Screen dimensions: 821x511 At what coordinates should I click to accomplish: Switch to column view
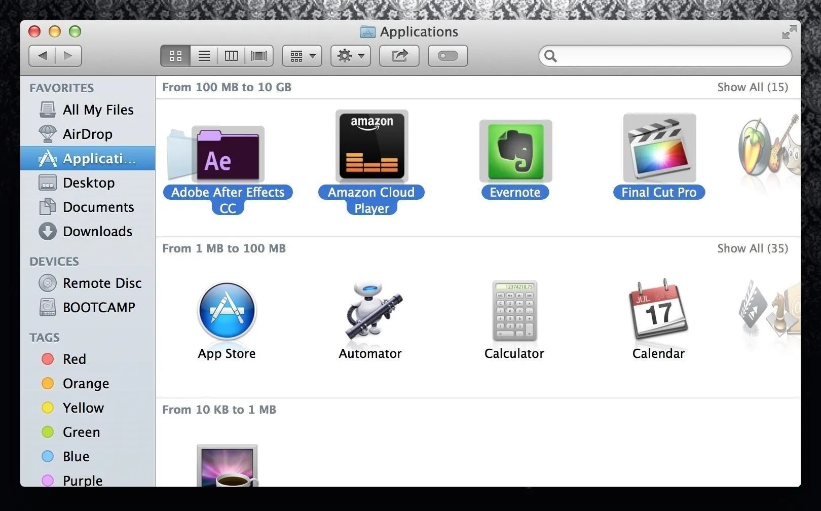pyautogui.click(x=232, y=56)
